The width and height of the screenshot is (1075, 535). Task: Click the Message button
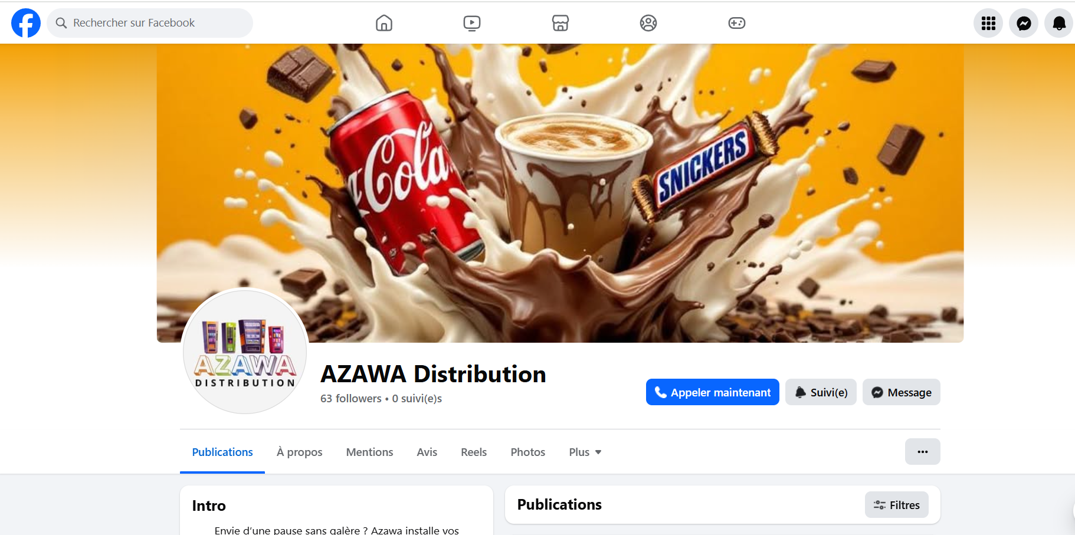pyautogui.click(x=902, y=392)
